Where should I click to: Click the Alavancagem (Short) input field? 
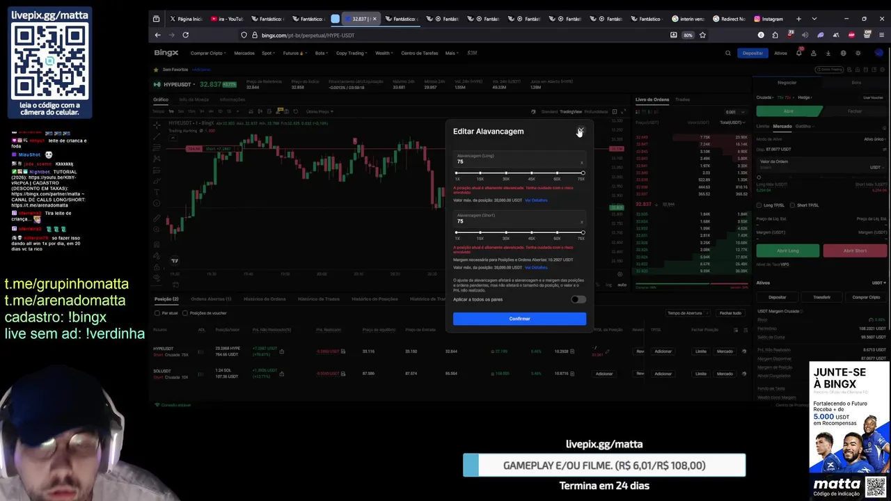pos(518,218)
